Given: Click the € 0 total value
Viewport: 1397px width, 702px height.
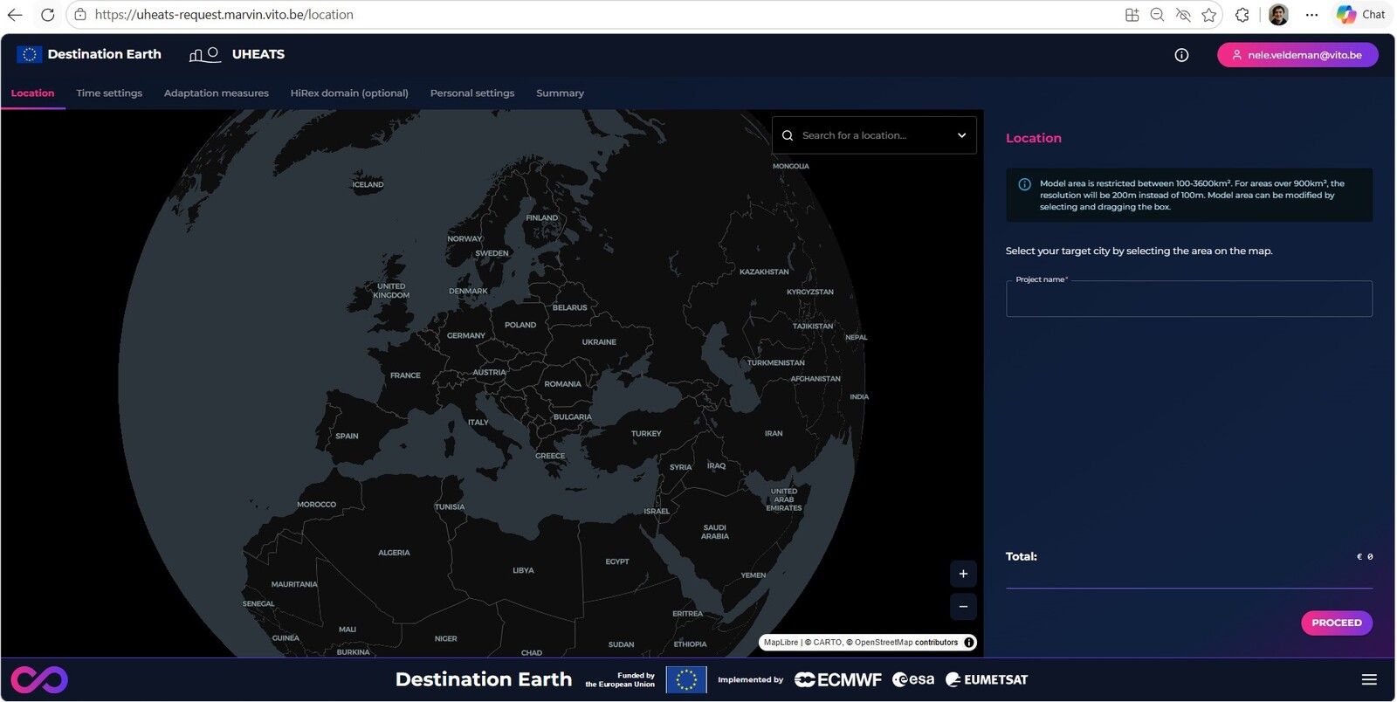Looking at the screenshot, I should click(1365, 557).
